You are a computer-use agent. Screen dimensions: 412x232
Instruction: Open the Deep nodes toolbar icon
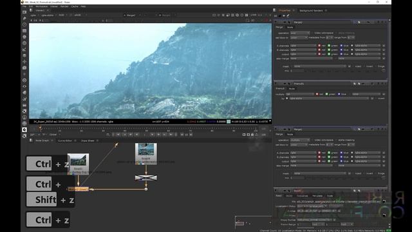[24, 80]
